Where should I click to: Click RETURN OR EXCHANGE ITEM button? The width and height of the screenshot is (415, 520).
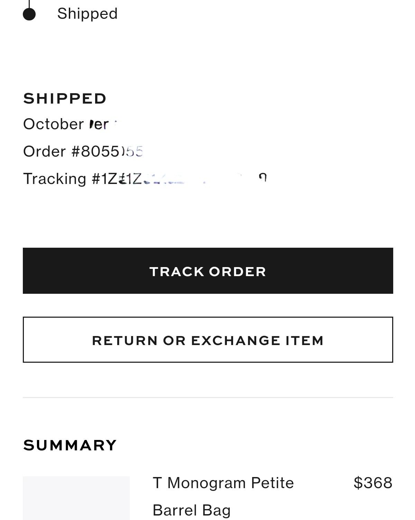[208, 340]
